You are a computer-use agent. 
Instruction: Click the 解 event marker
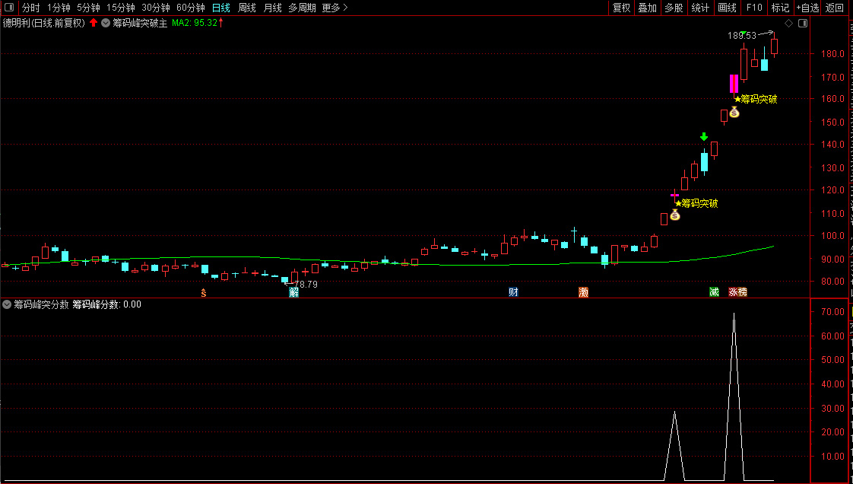click(293, 292)
